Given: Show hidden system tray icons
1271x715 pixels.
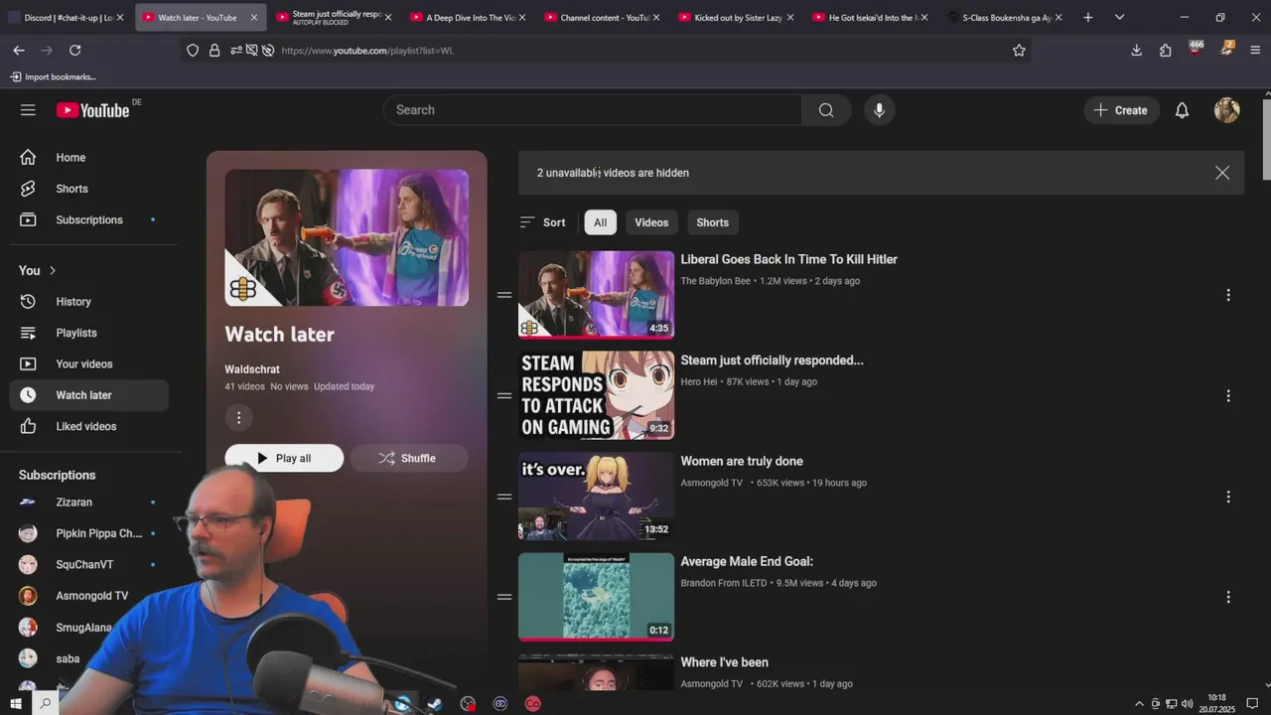Looking at the screenshot, I should pyautogui.click(x=1139, y=703).
